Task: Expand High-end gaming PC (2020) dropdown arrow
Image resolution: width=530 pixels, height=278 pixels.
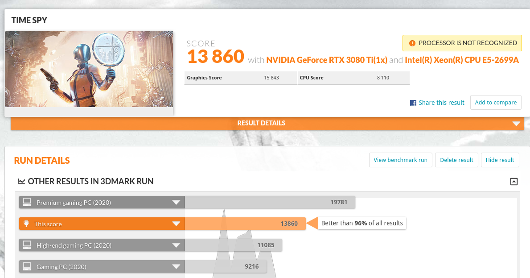Action: (x=176, y=245)
